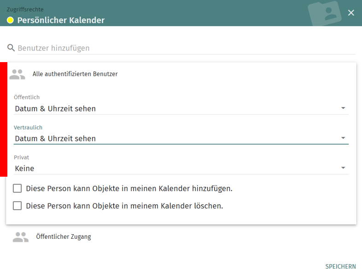Open the Privat permission dropdown

[175, 168]
